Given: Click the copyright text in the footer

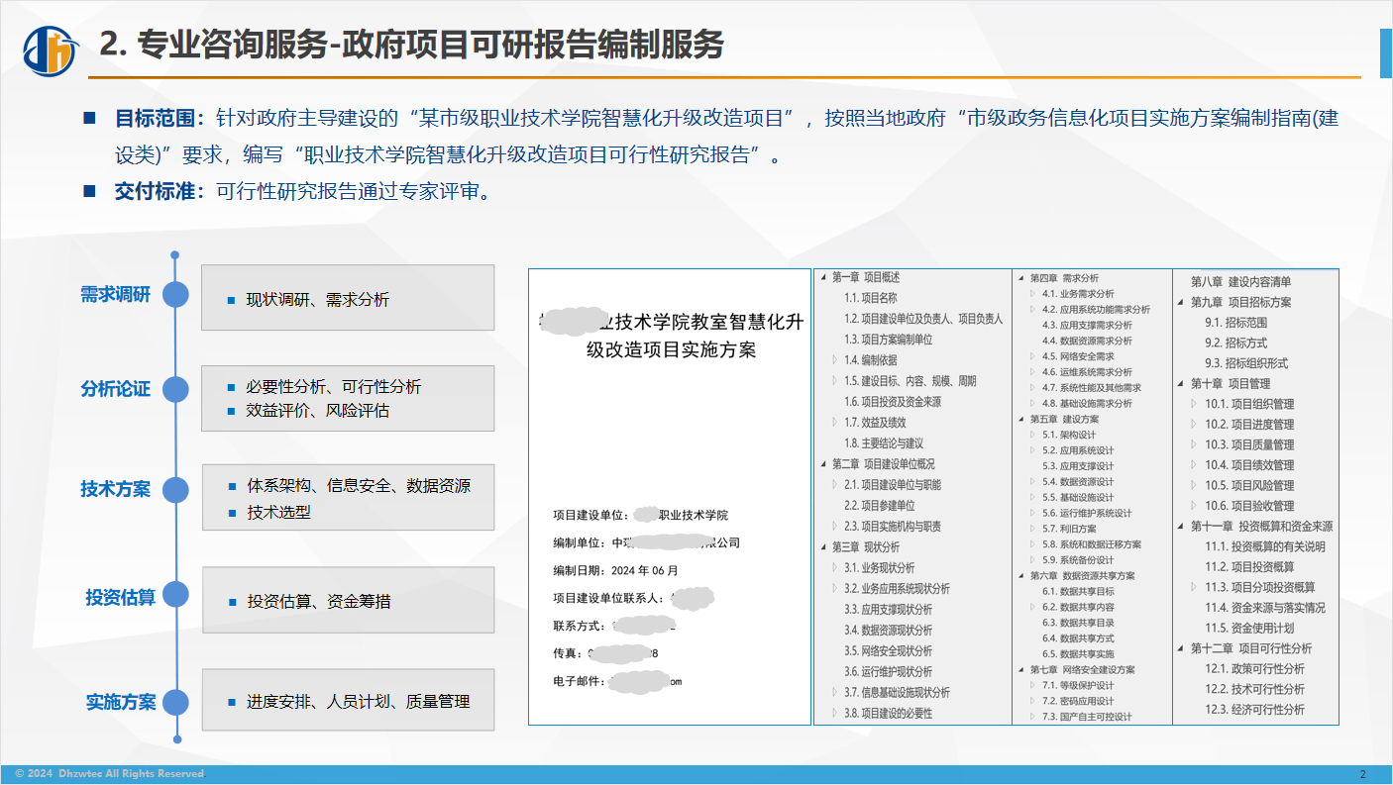Looking at the screenshot, I should (110, 774).
